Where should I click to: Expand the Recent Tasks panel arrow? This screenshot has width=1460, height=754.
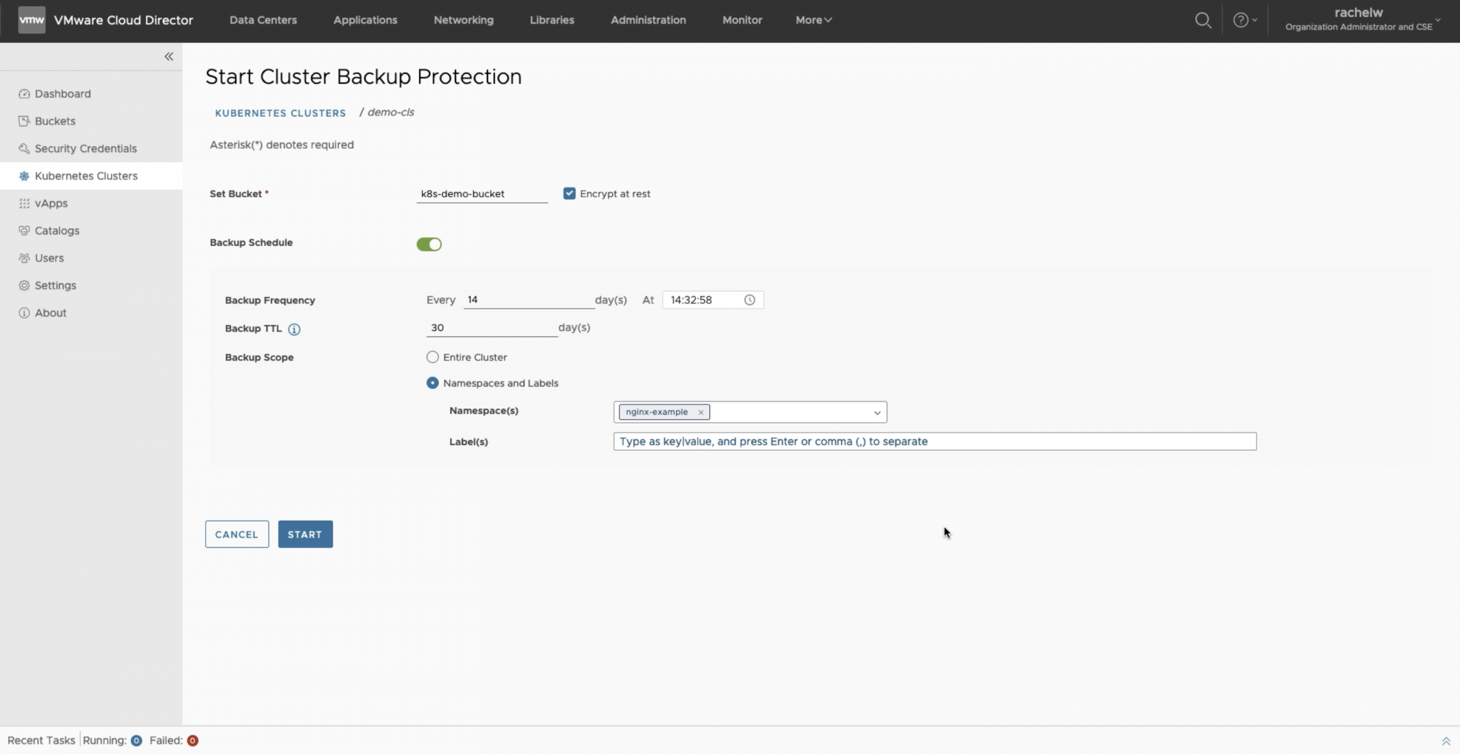[1446, 741]
